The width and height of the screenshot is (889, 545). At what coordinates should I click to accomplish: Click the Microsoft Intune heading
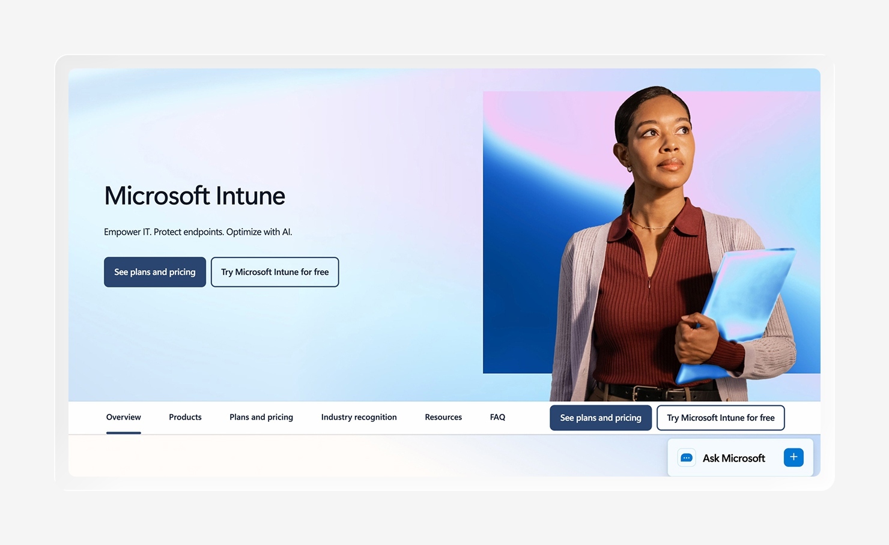(x=195, y=196)
